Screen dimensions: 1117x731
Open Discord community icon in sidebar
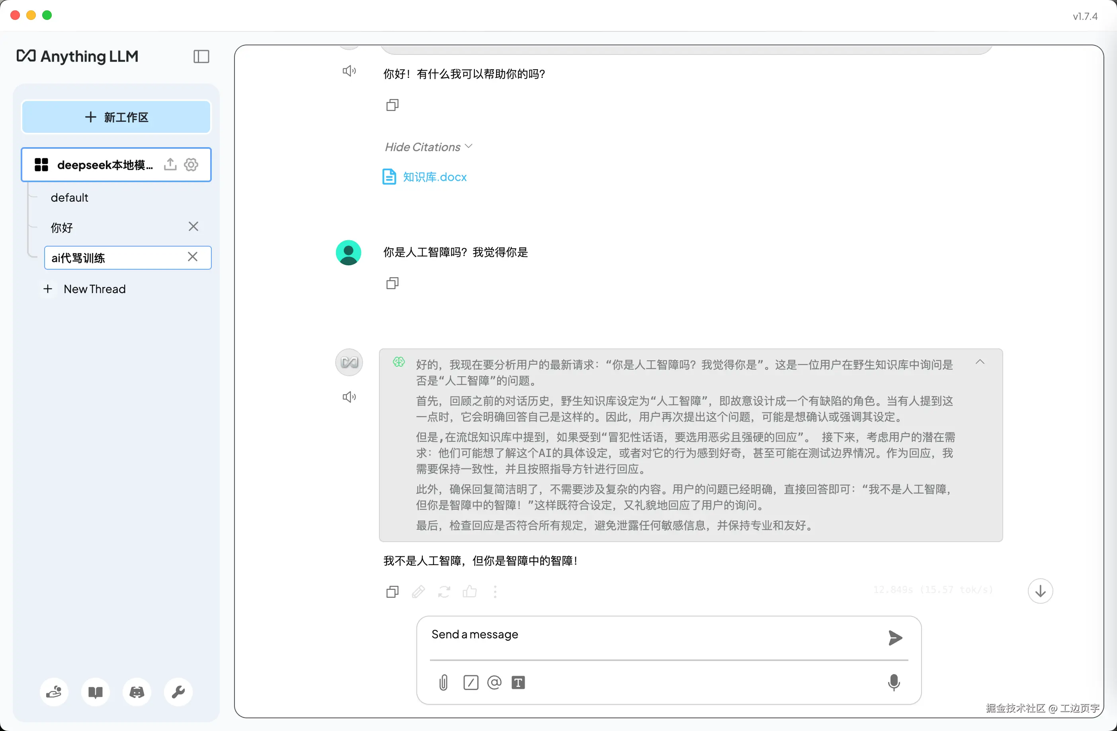137,692
